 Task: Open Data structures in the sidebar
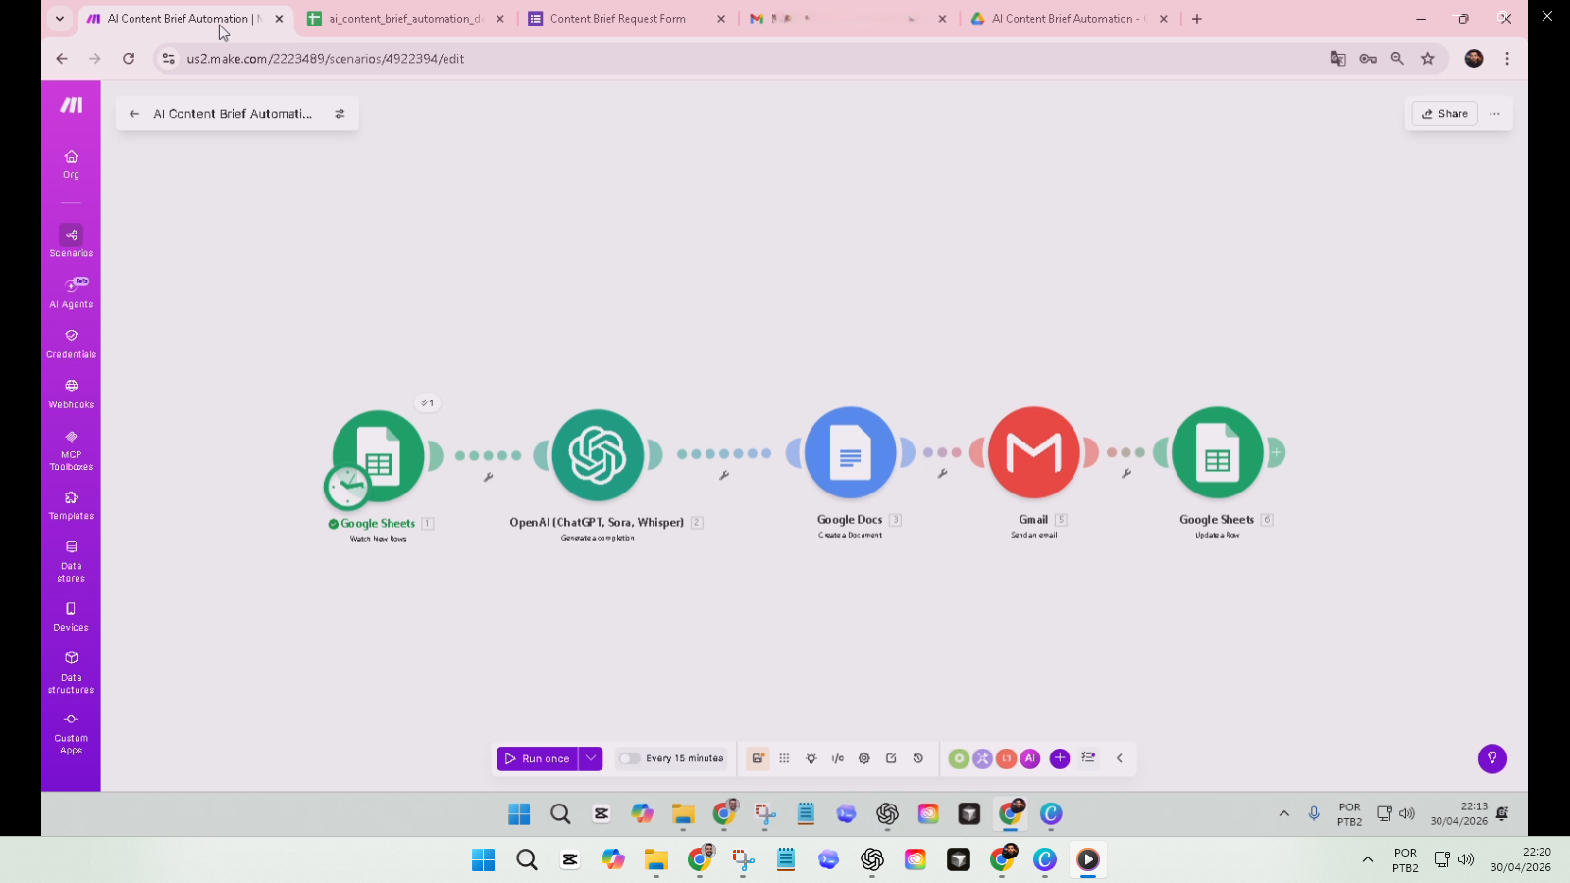pyautogui.click(x=71, y=673)
